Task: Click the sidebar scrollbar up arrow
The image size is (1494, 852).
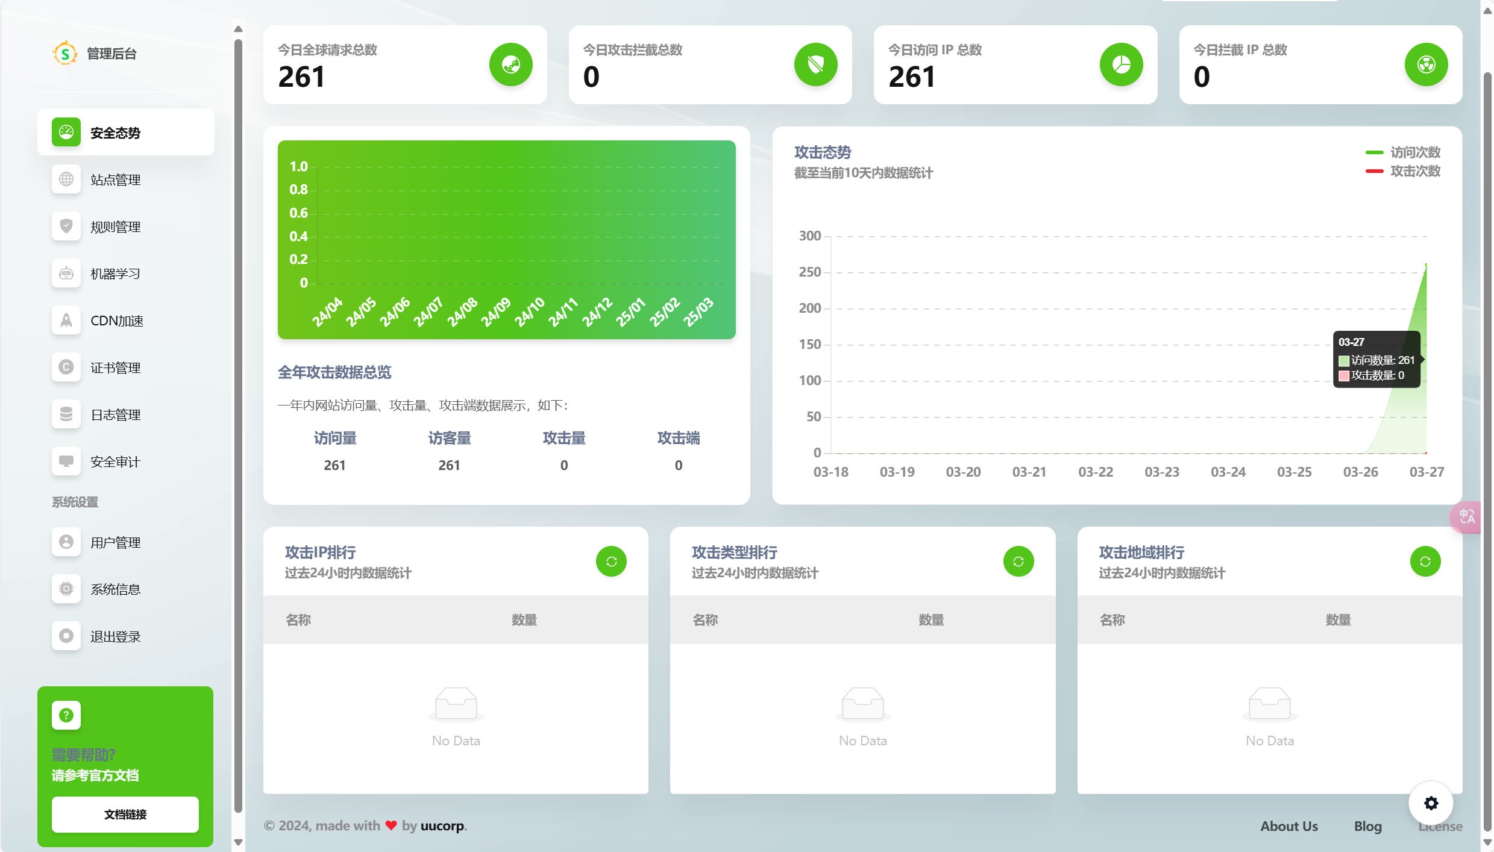Action: [238, 29]
